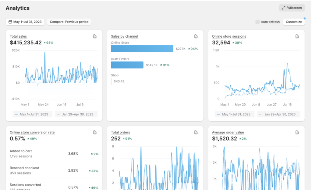This screenshot has height=190, width=312.
Task: Toggle May 1–Jul 31 legend in Online store sessions
Action: click(235, 114)
